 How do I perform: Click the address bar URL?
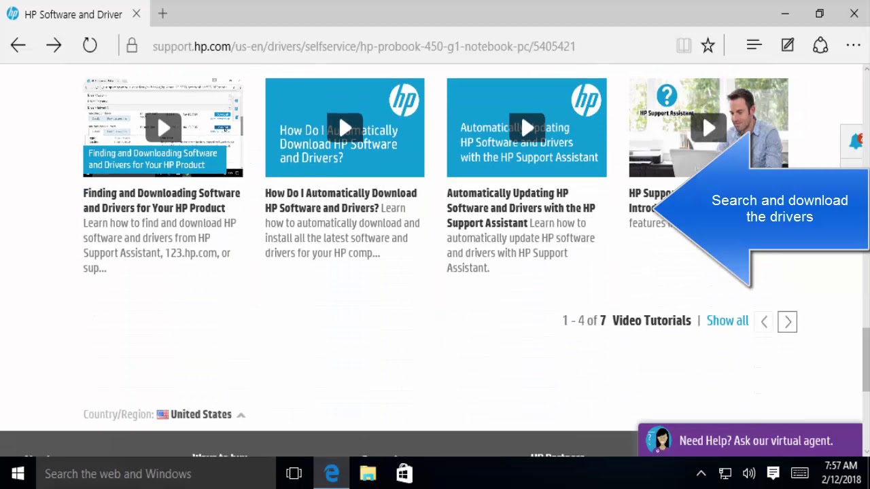click(x=364, y=46)
